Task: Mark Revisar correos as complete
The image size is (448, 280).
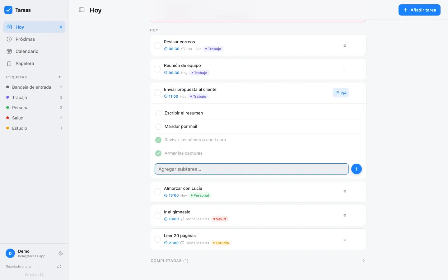Action: point(157,45)
